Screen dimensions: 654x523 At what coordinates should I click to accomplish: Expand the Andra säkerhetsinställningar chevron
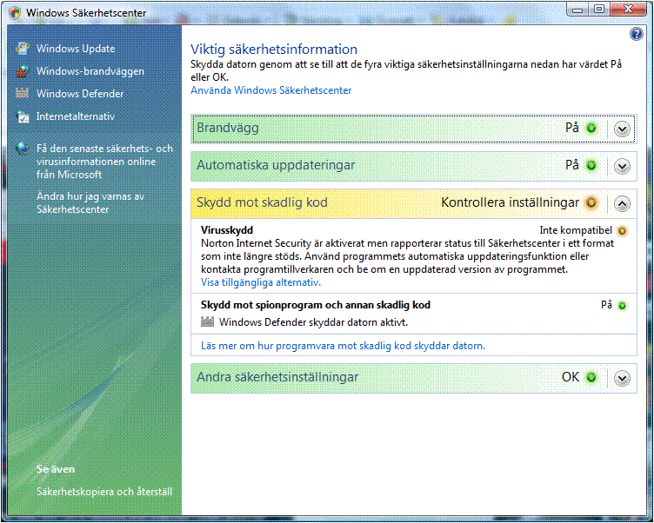pyautogui.click(x=622, y=379)
